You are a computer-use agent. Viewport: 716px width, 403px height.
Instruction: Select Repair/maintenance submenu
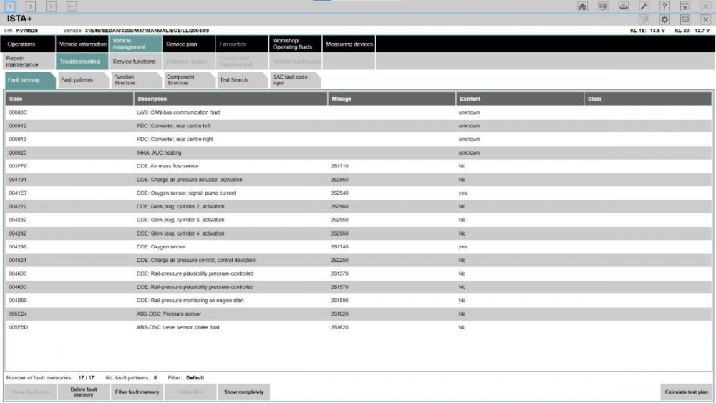click(28, 61)
